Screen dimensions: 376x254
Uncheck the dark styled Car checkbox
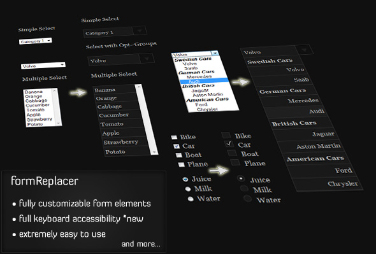[229, 143]
